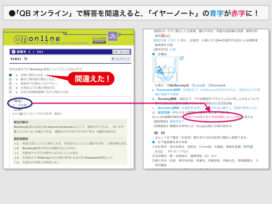Click the blue text 腹部X線（立位）
Viewport: 272px width, 204px height.
pyautogui.click(x=165, y=40)
